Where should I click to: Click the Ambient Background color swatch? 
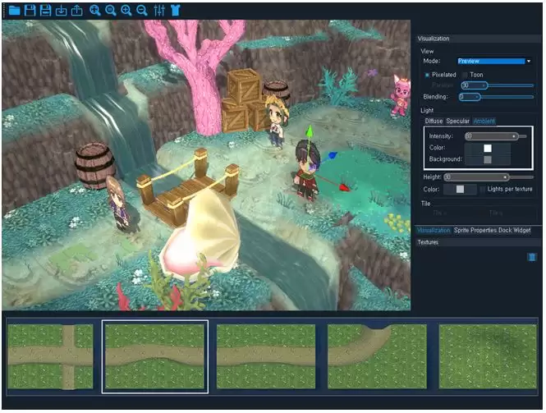click(487, 158)
